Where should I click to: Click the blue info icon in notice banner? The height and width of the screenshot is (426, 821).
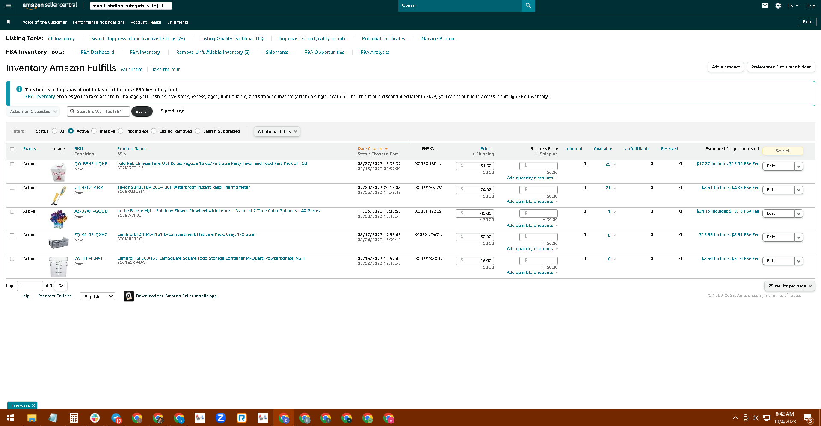(x=19, y=89)
